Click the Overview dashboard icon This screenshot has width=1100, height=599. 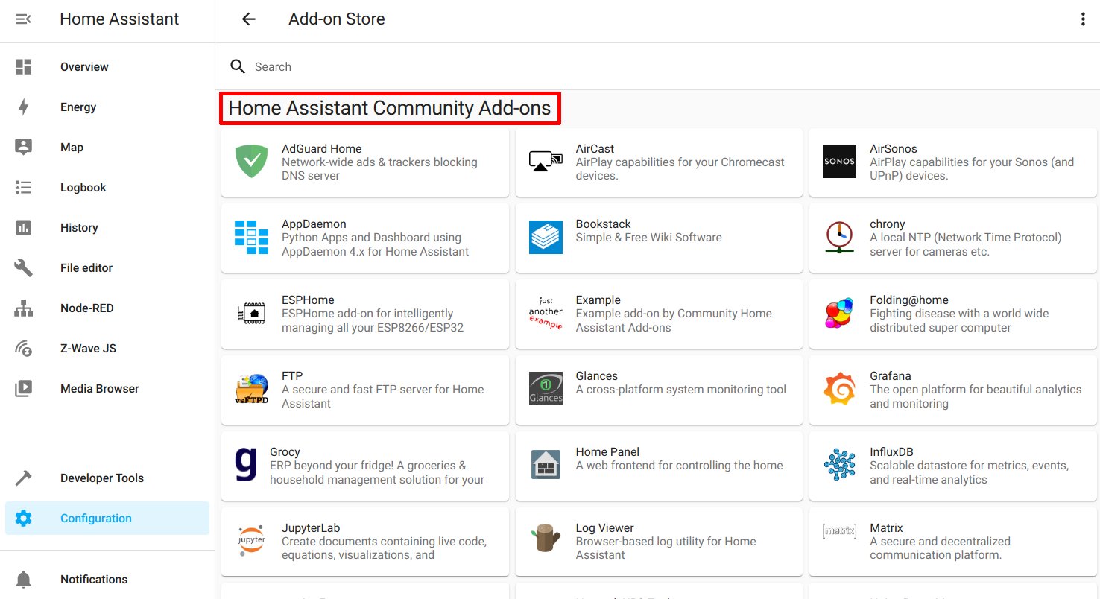(24, 67)
